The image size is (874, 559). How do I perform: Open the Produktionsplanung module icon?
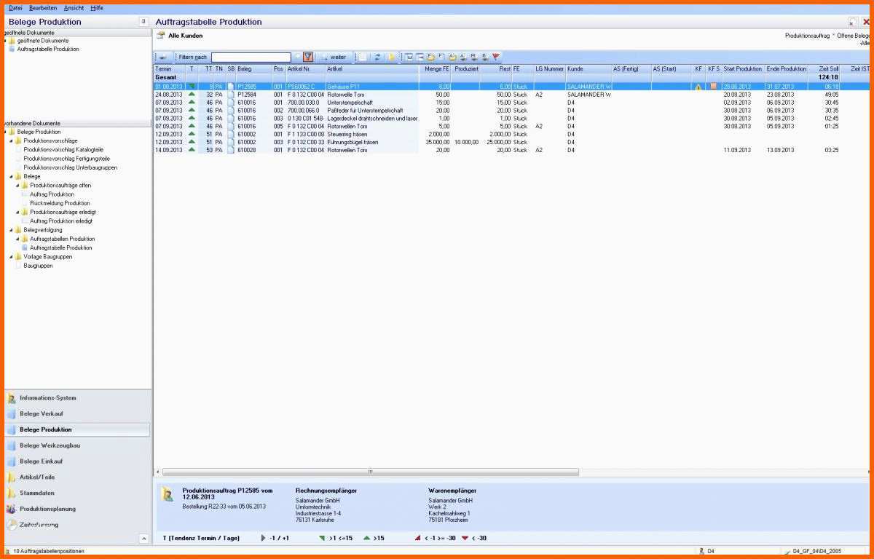coord(11,509)
